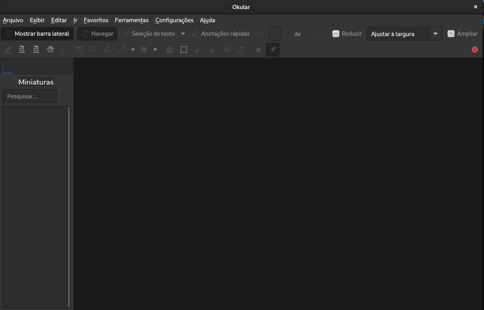Switch to the bookmarks sidebar tab
This screenshot has height=310, width=484.
(x=38, y=65)
